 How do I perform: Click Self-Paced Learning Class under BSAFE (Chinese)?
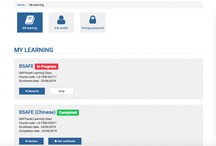click(x=35, y=119)
